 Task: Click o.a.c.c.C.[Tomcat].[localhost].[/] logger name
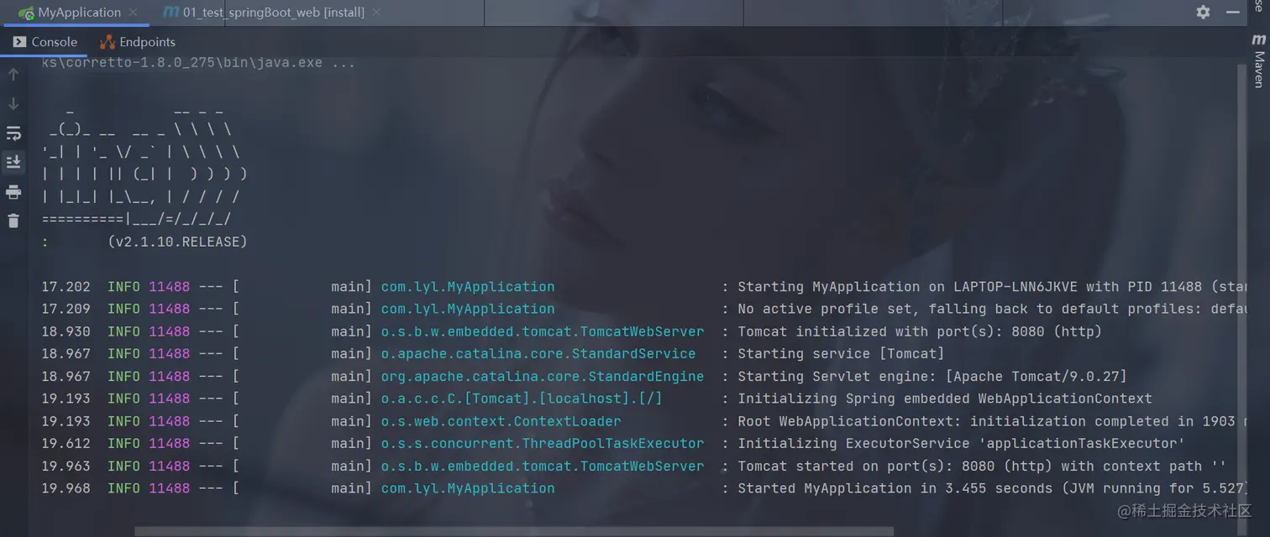coord(522,399)
